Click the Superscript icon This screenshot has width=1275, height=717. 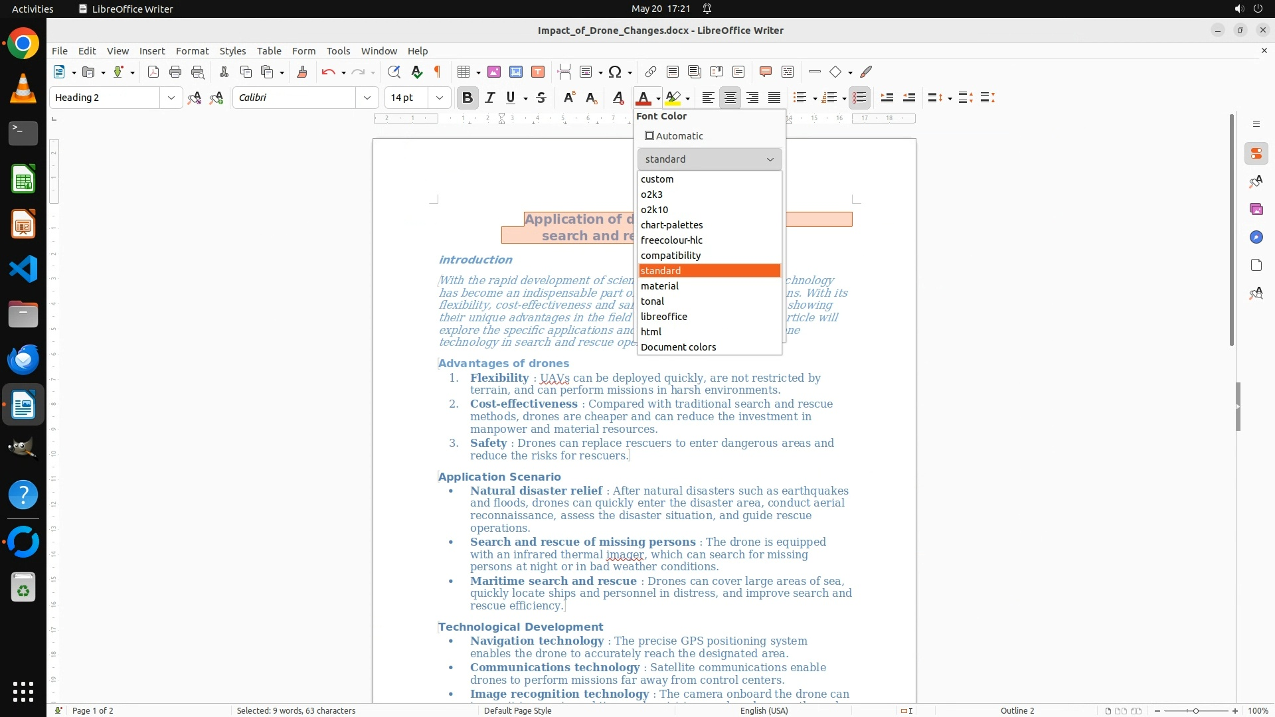569,98
